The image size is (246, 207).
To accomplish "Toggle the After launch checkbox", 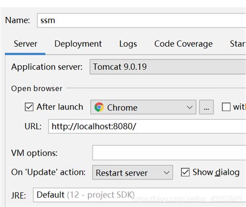I will 29,107.
